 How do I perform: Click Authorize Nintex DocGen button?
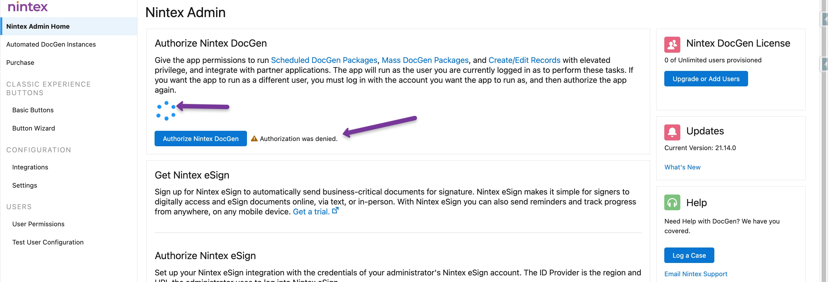click(x=201, y=139)
